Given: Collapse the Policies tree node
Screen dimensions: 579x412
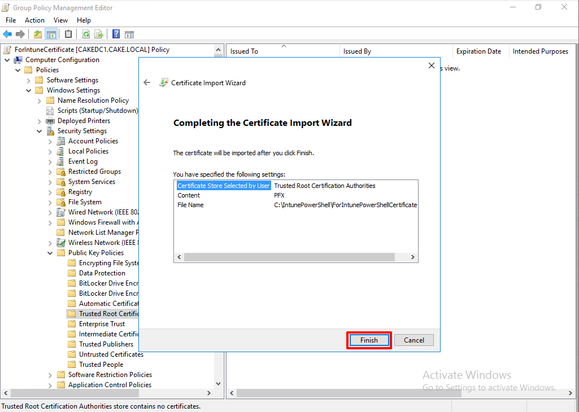Looking at the screenshot, I should (18, 70).
